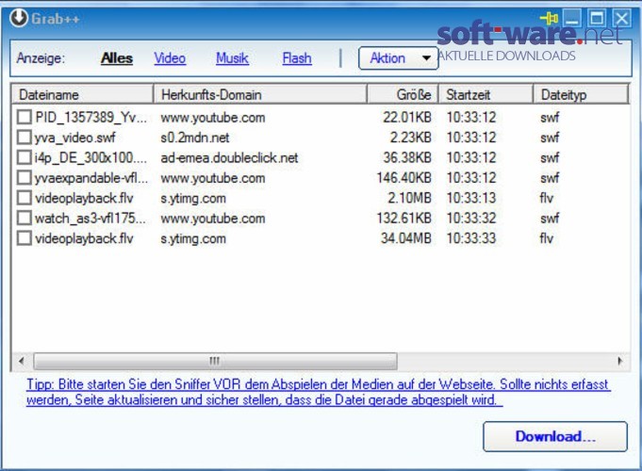Click the 22.01KB size value
The image size is (642, 471).
(x=407, y=118)
